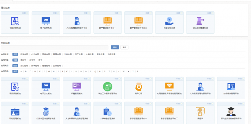Filter app names by letter W
This screenshot has height=124, width=251.
124,71
